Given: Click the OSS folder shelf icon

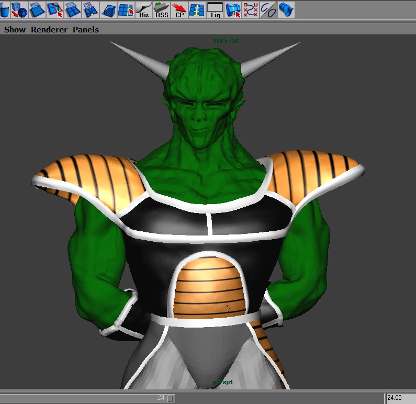Looking at the screenshot, I should [x=162, y=10].
